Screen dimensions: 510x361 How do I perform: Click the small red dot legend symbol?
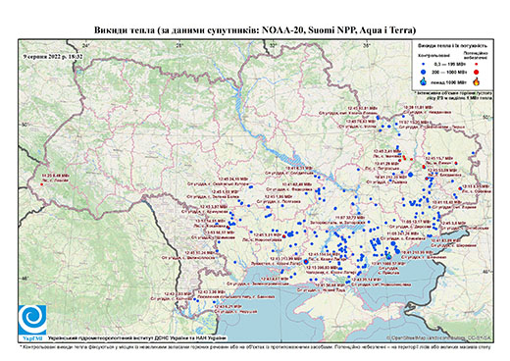(x=476, y=64)
